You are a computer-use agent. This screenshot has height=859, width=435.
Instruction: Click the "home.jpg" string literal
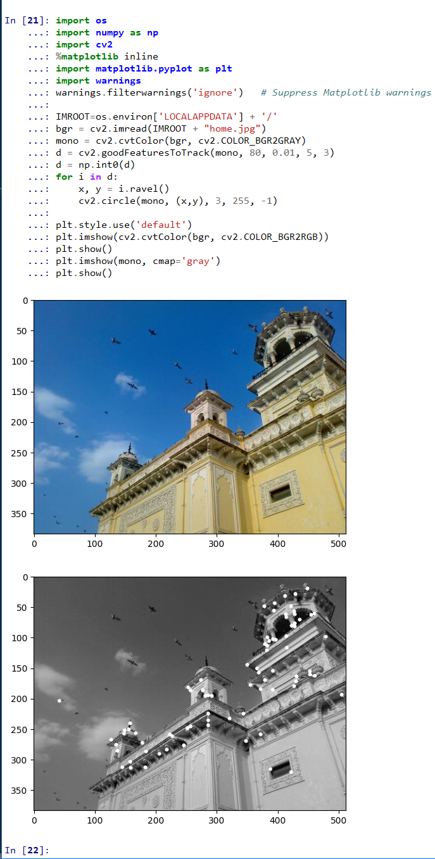coord(232,129)
